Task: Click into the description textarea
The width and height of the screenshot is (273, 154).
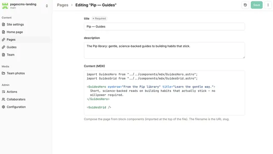Action: pos(164,50)
